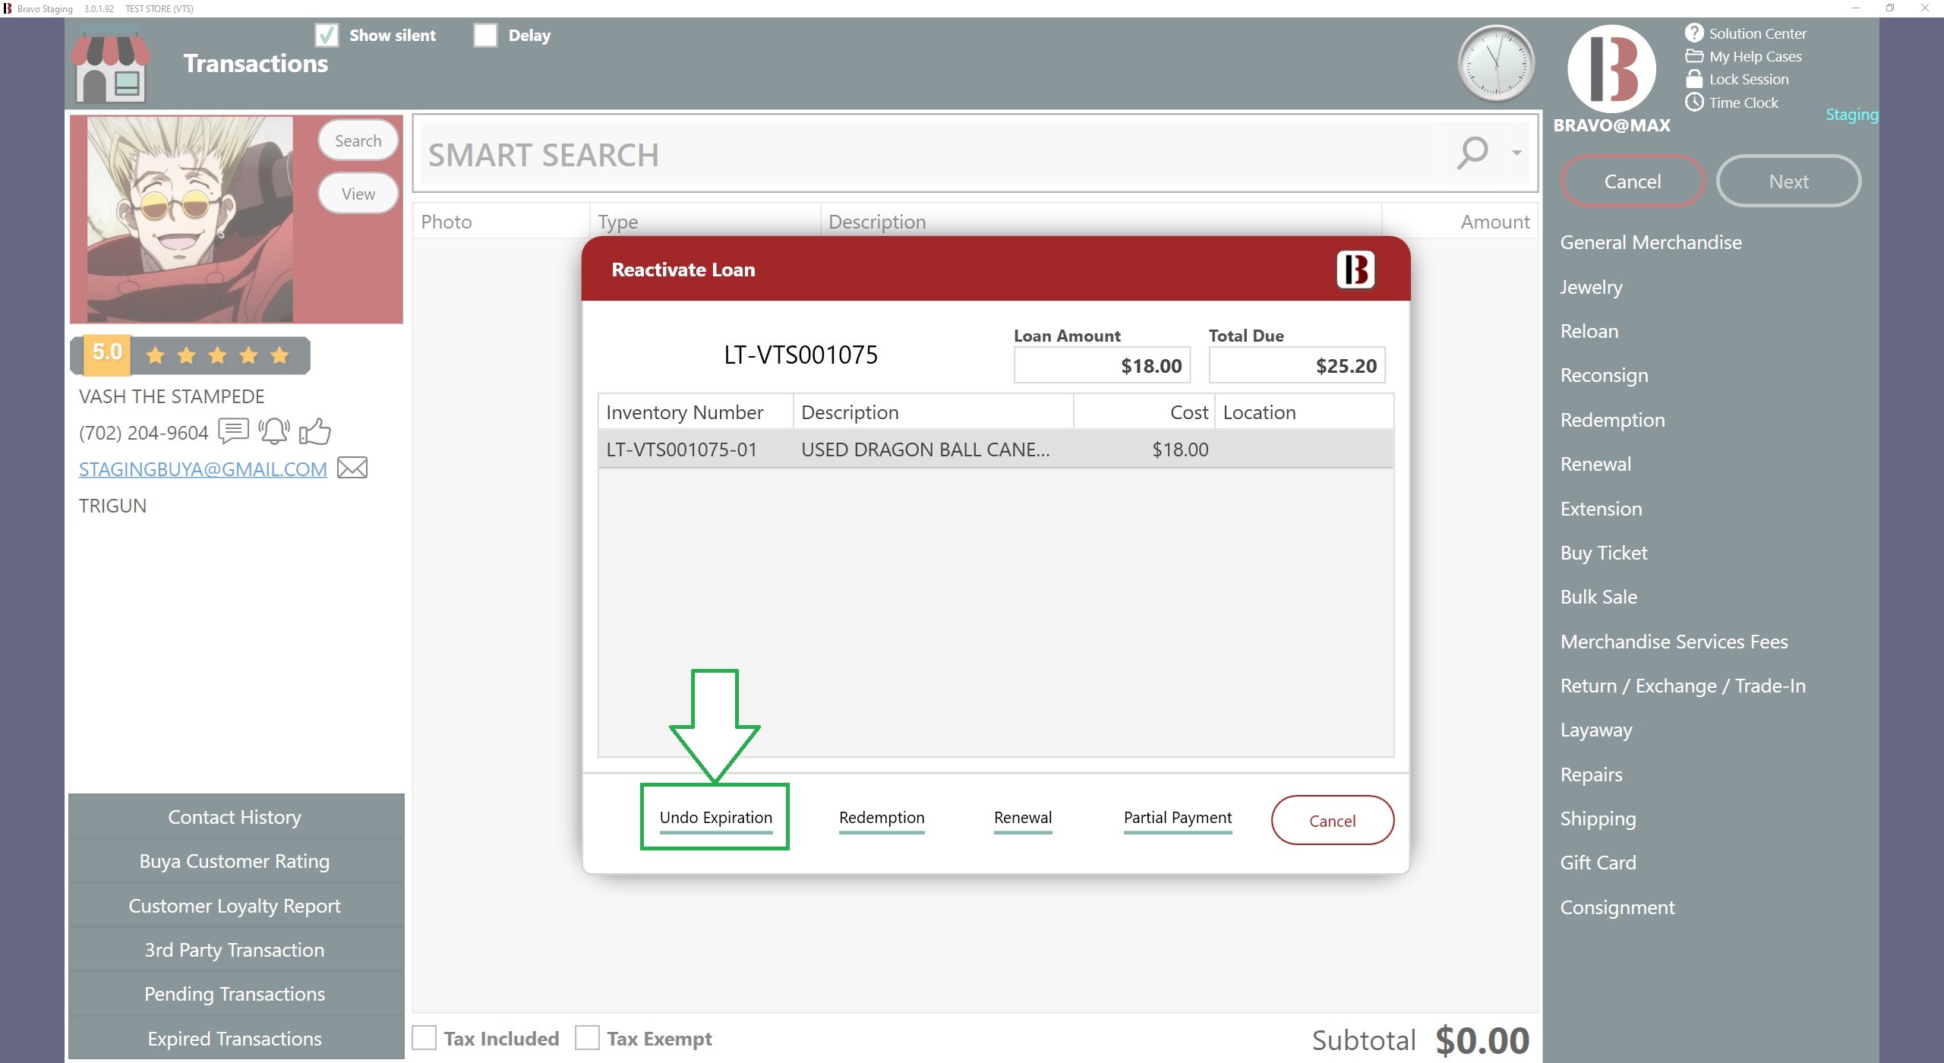Image resolution: width=1944 pixels, height=1063 pixels.
Task: Click the Bravo logo in Reactivate Loan header
Action: (1355, 270)
